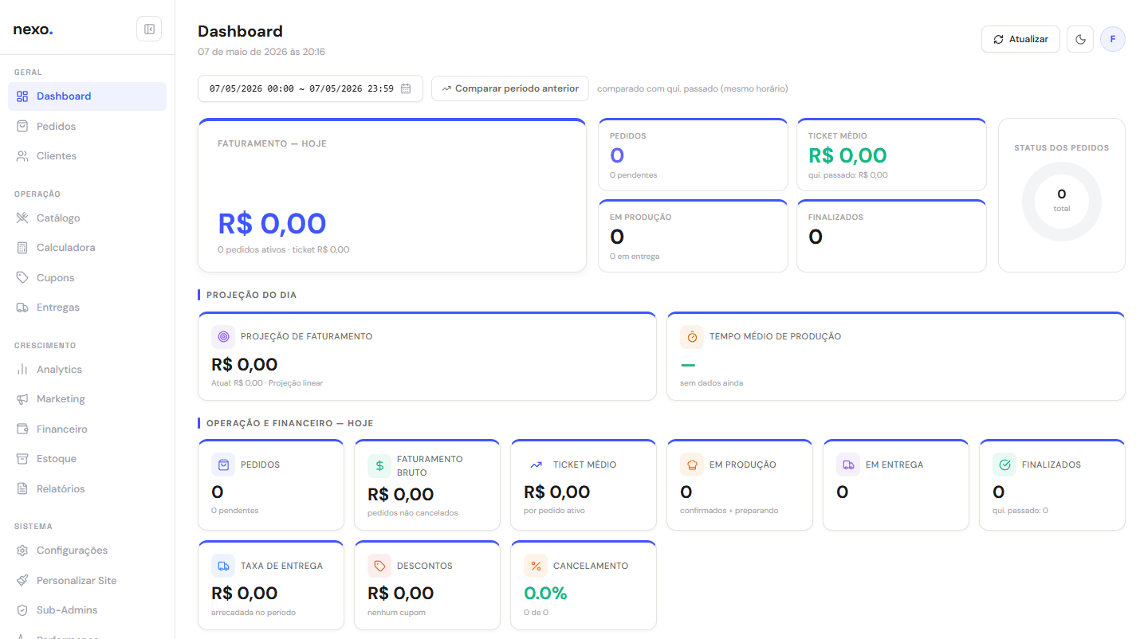
Task: Open Cupons in the sidebar
Action: (x=88, y=277)
